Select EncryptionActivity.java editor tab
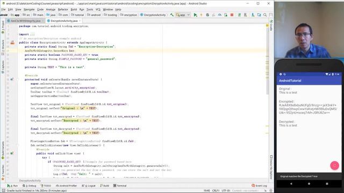This screenshot has width=344, height=193. coord(63,21)
